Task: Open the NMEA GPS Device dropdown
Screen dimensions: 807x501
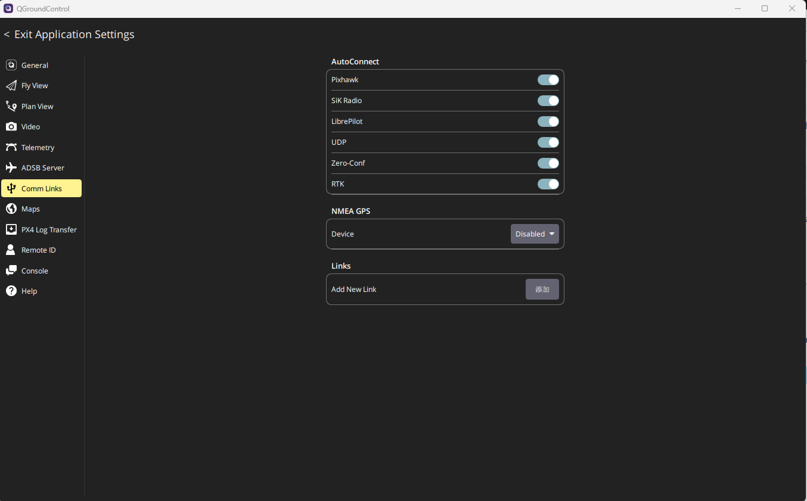Action: point(535,234)
